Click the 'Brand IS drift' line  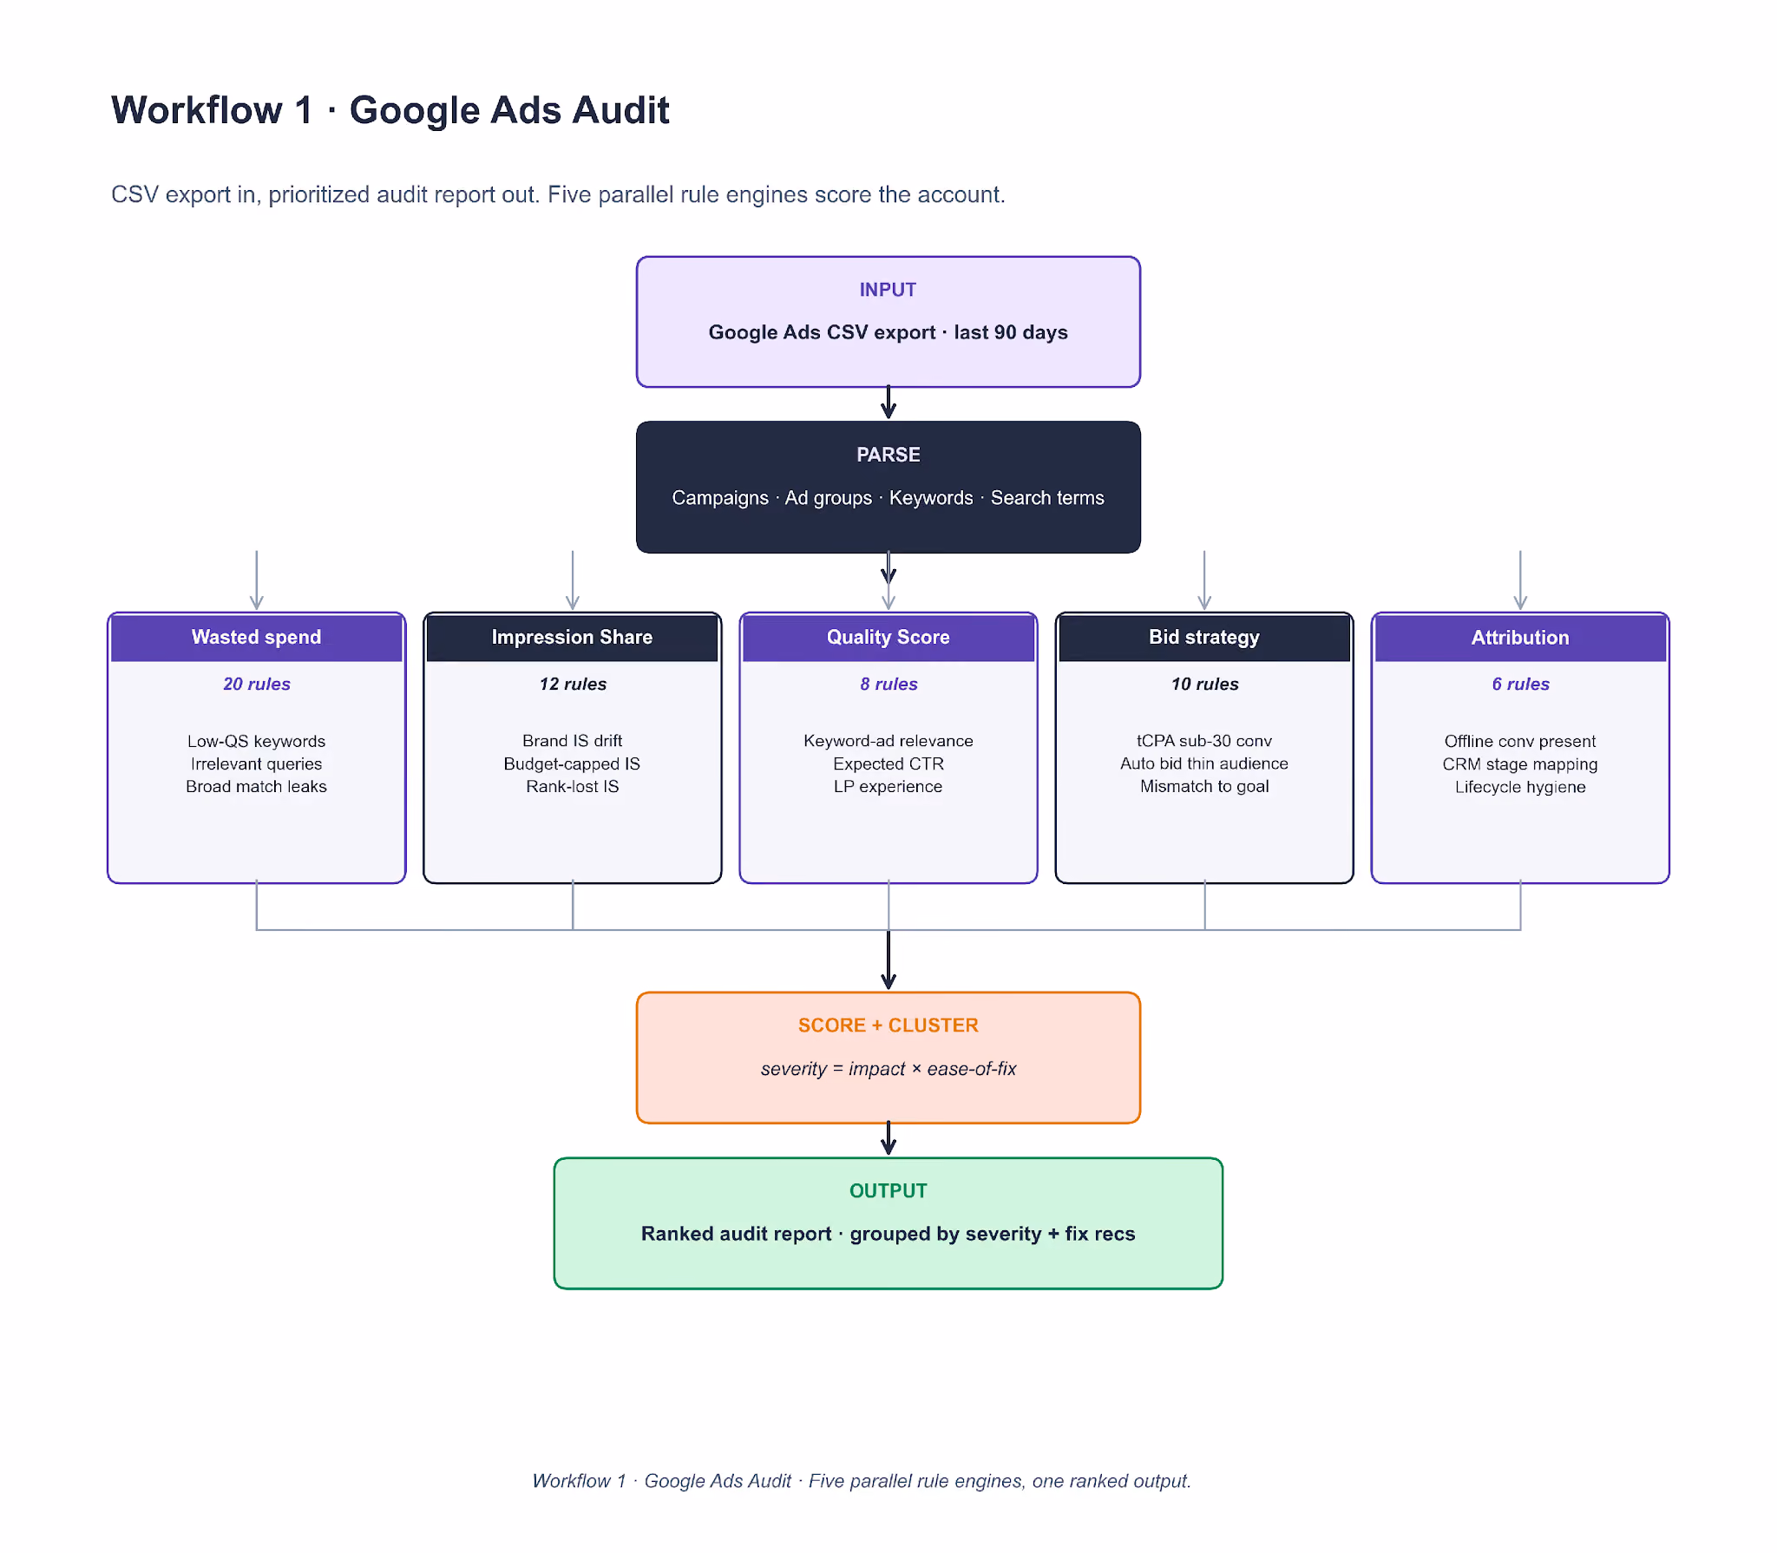pos(573,741)
